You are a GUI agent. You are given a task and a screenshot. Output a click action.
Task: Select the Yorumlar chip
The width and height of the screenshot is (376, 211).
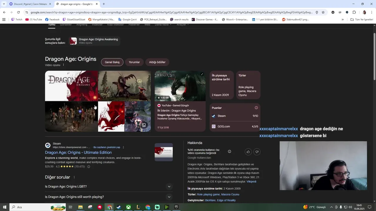point(134,62)
